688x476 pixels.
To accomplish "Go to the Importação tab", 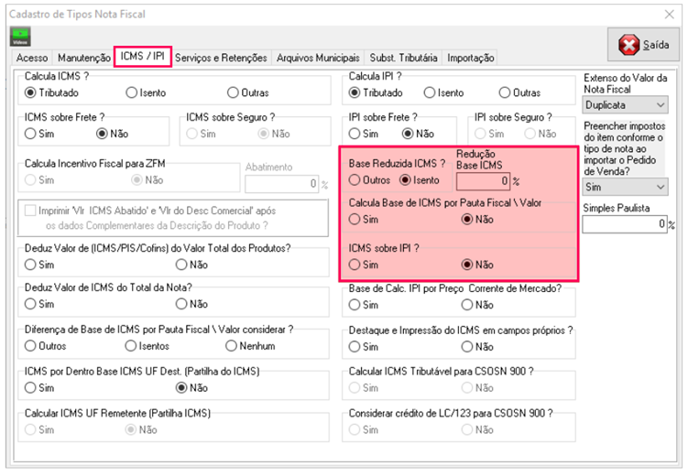I will (470, 58).
